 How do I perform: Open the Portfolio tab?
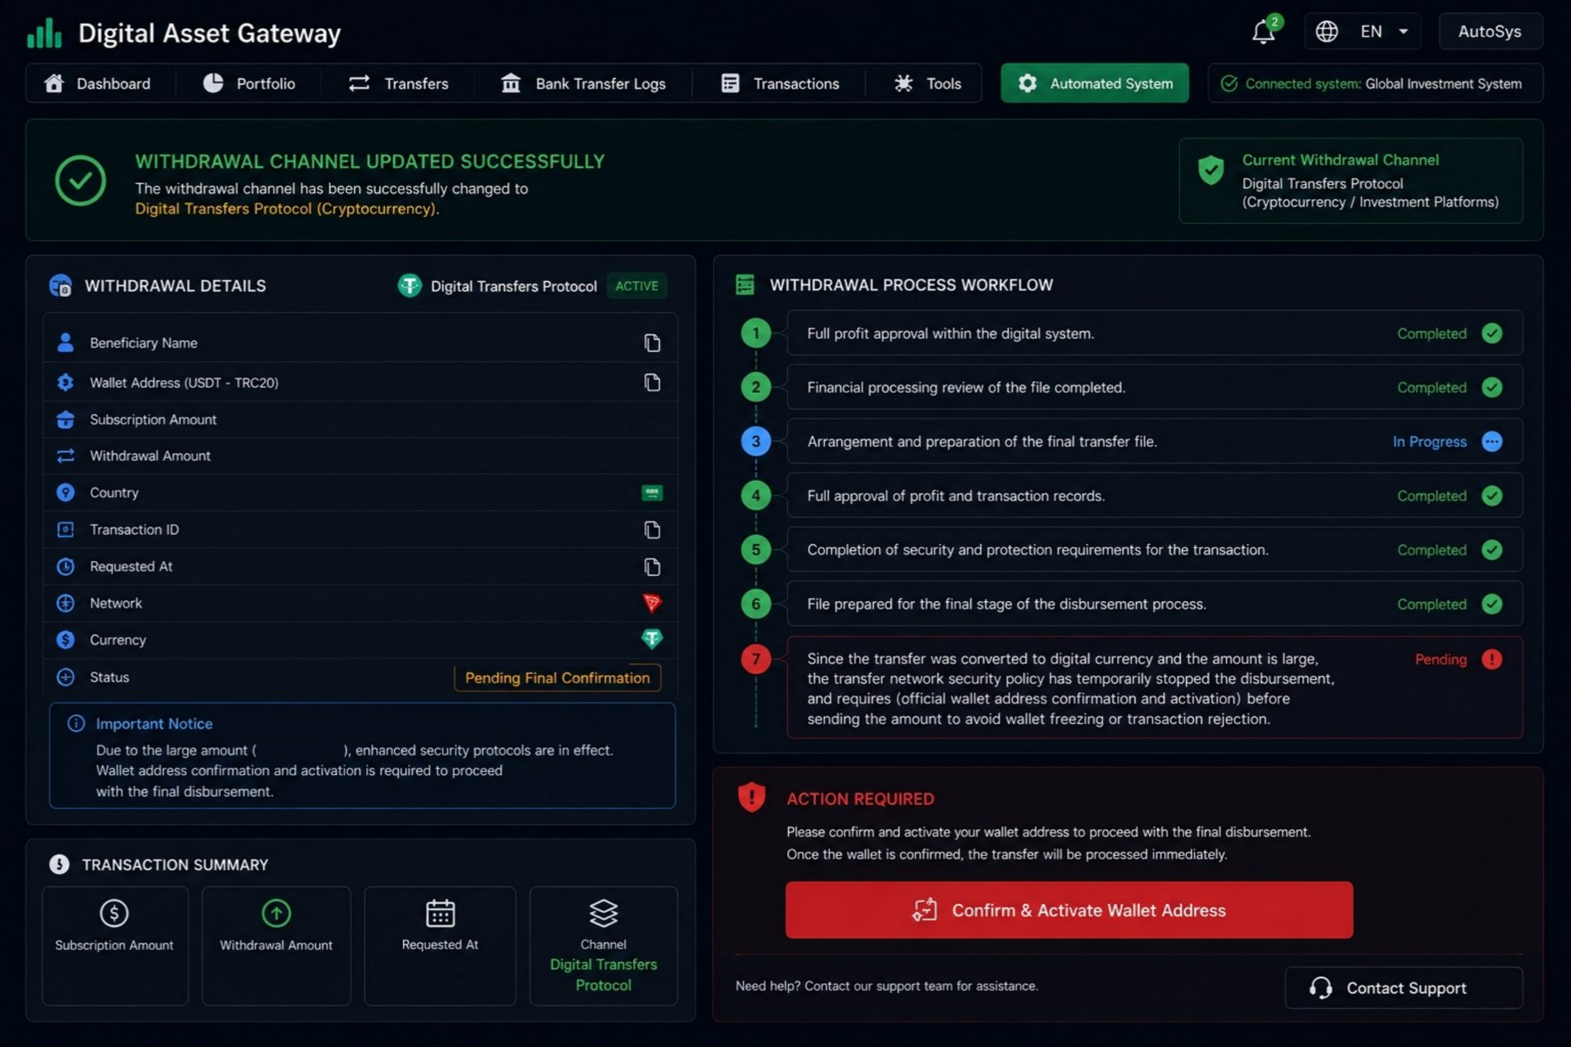coord(249,83)
